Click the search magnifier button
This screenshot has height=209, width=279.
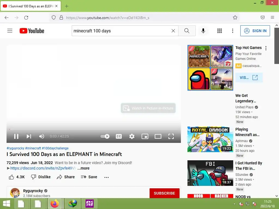[187, 31]
